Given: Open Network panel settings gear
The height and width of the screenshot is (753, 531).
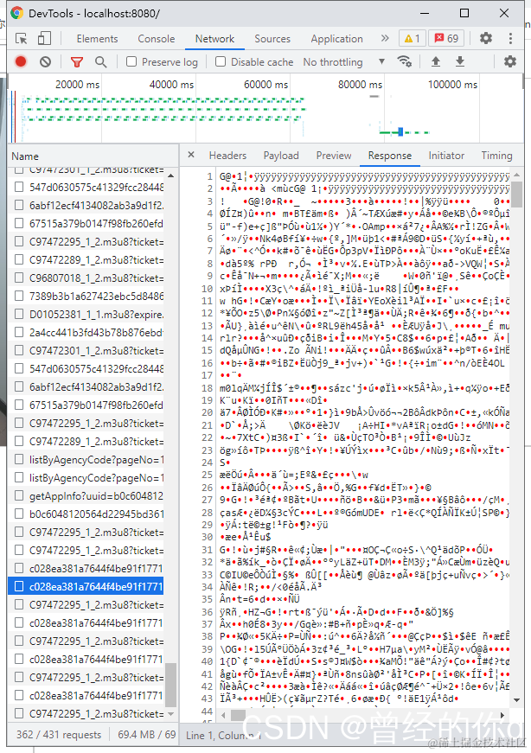Looking at the screenshot, I should click(x=510, y=61).
